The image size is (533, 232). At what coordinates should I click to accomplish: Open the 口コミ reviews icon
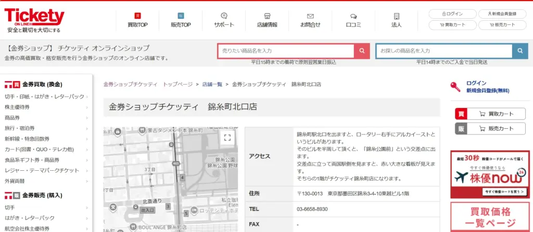pos(353,16)
